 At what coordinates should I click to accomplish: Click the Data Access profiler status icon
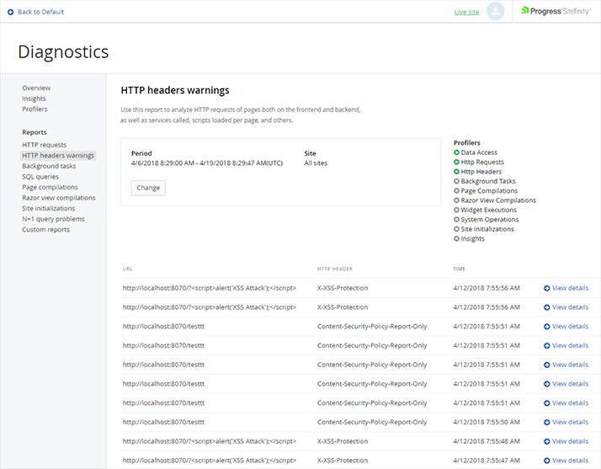456,152
